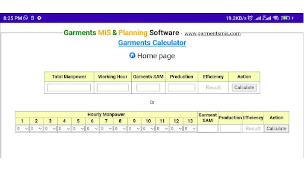Select the Garments SAM field in top table
This screenshot has height=171, width=304.
[x=148, y=88]
